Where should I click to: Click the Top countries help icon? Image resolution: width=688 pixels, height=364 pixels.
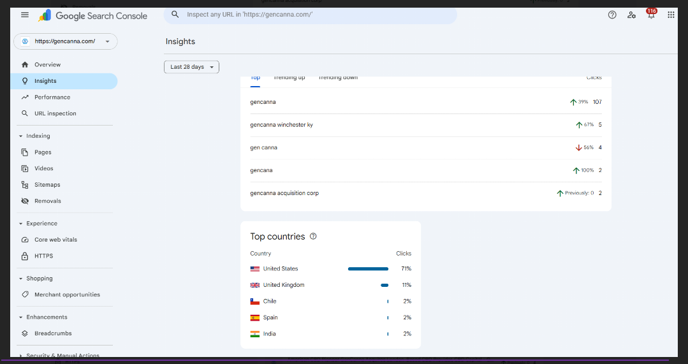click(x=313, y=237)
